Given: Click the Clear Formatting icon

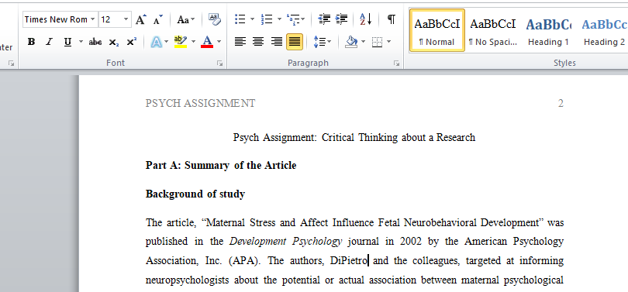Looking at the screenshot, I should click(x=214, y=19).
